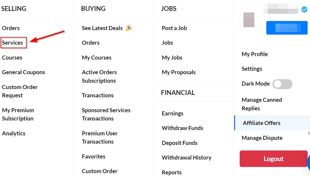This screenshot has width=310, height=176.
Task: Open Earnings under Financial
Action: point(172,114)
